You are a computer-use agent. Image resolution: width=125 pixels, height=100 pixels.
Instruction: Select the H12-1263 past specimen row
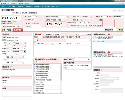(x=108, y=42)
